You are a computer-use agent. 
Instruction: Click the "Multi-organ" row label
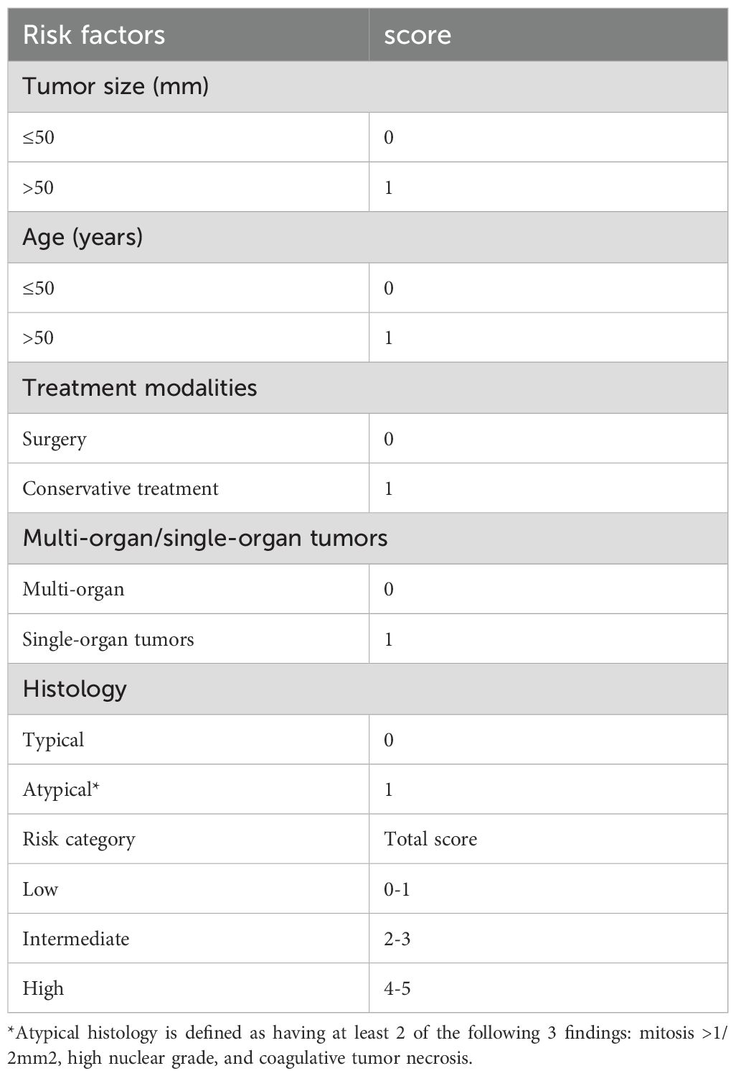point(73,589)
